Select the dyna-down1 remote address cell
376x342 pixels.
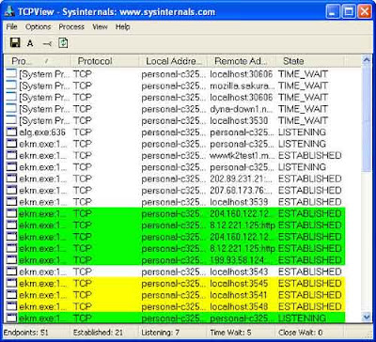click(242, 109)
